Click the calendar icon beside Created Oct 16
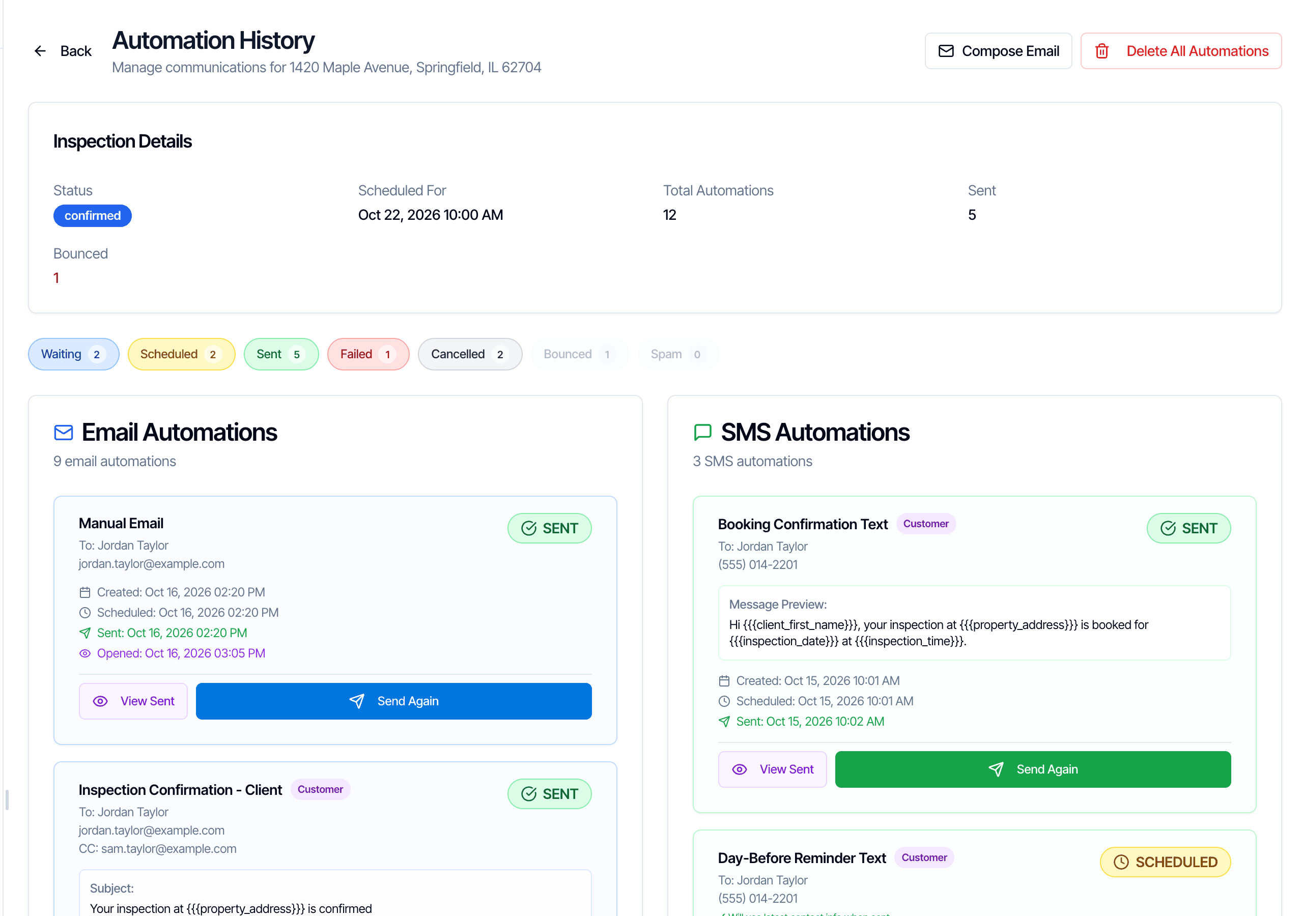Image resolution: width=1302 pixels, height=916 pixels. (x=85, y=592)
